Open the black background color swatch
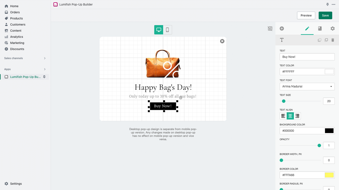This screenshot has height=190, width=339. (329, 131)
